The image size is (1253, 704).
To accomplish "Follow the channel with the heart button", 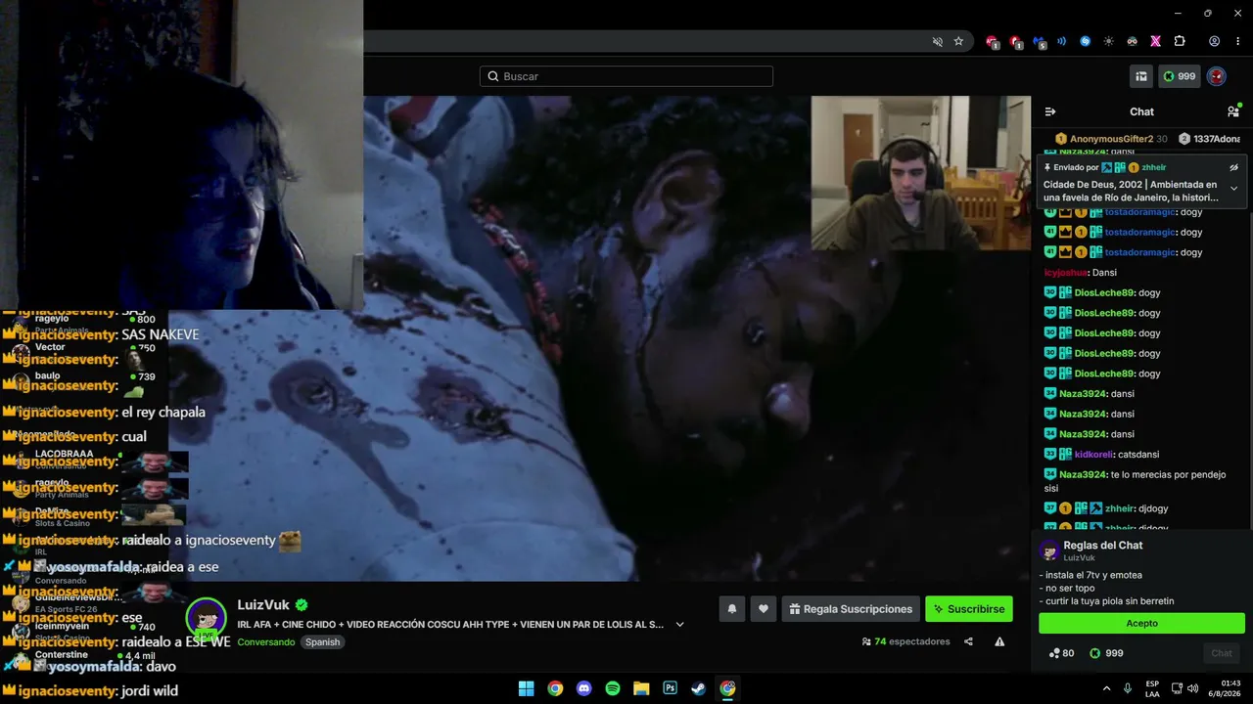I will [764, 609].
